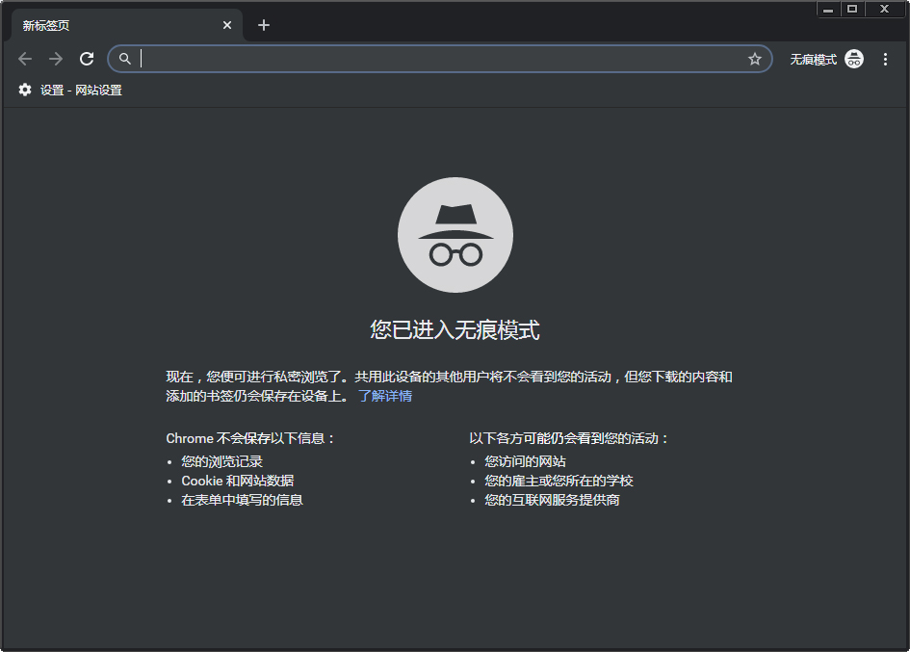Click the gear icon on the bookmarks bar
The height and width of the screenshot is (652, 910).
click(x=24, y=90)
